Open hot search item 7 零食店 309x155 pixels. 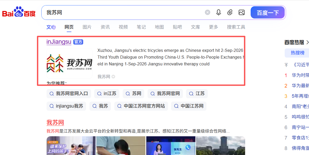tap(300, 138)
